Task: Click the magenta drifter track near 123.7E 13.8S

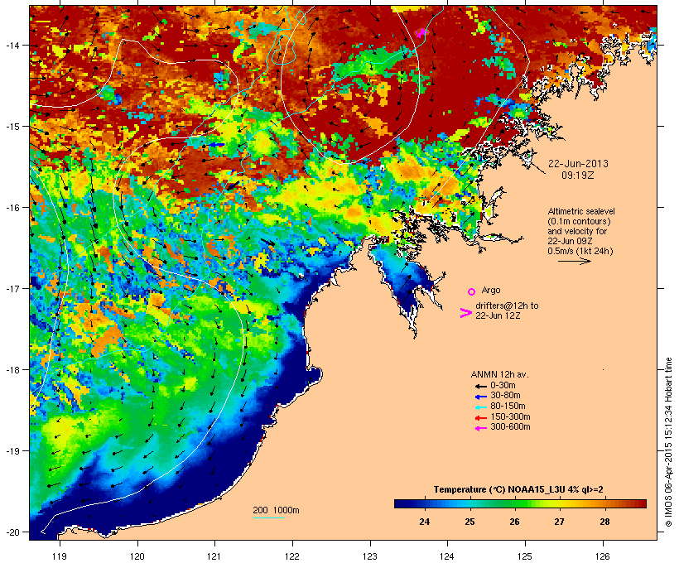Action: [x=421, y=32]
